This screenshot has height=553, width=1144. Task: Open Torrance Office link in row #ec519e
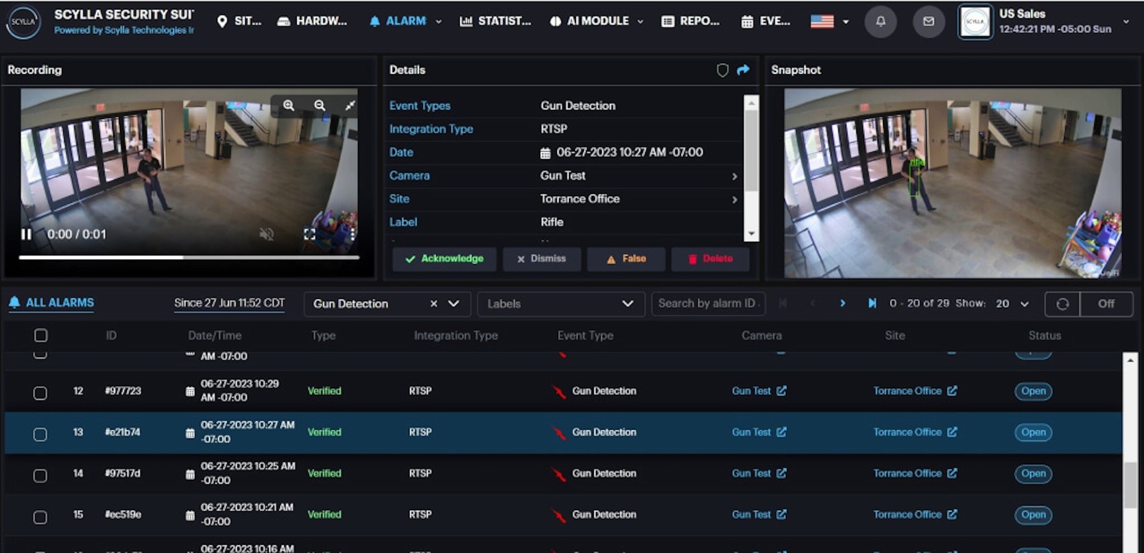(x=915, y=514)
